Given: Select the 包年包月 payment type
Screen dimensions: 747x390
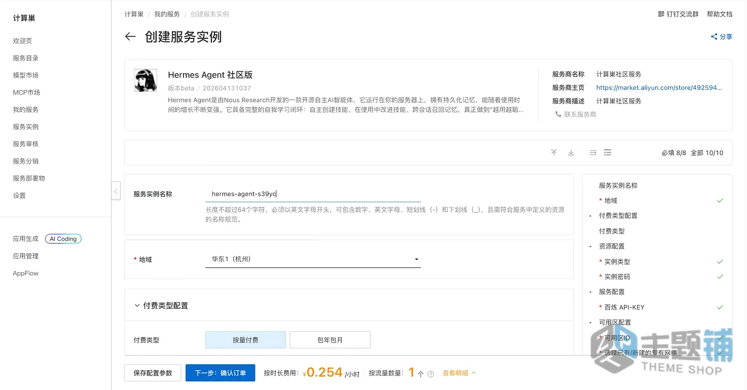Looking at the screenshot, I should (330, 340).
